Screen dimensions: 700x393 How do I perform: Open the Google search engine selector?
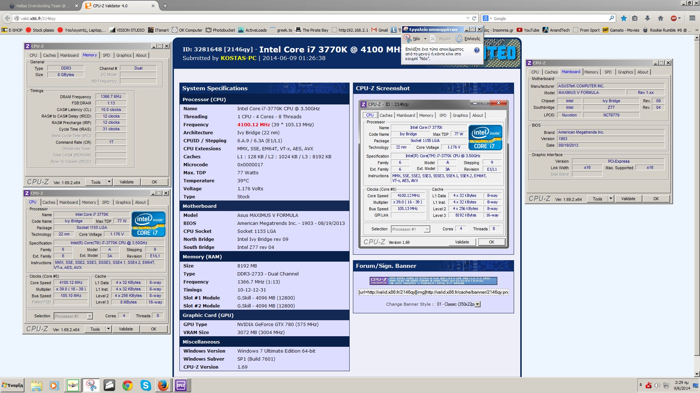[487, 18]
